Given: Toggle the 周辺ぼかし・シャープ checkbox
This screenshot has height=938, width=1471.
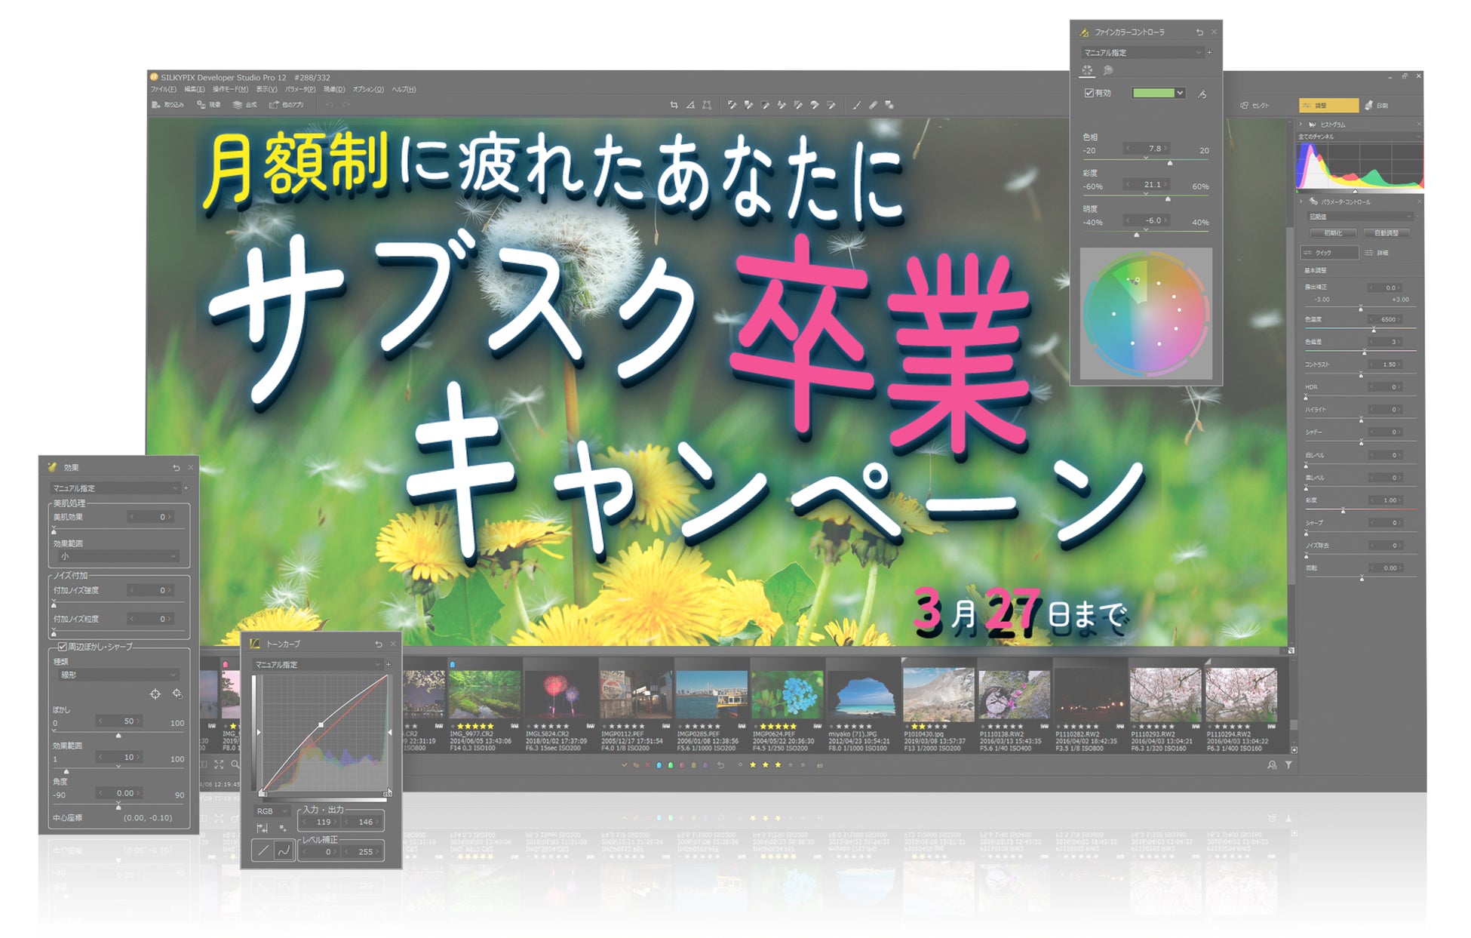Looking at the screenshot, I should [63, 647].
